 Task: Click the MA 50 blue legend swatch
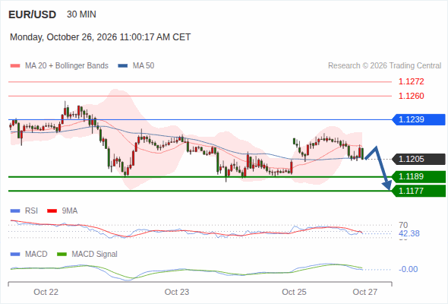tap(122, 66)
